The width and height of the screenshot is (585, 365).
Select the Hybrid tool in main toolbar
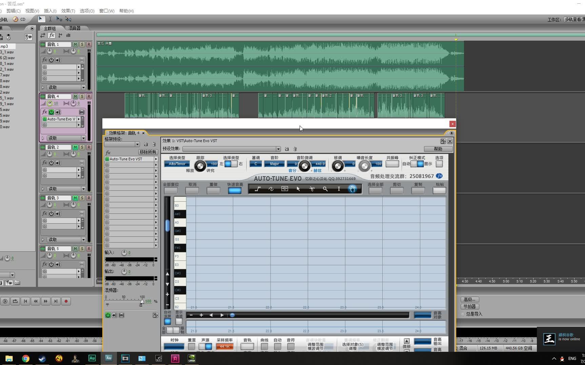click(41, 19)
